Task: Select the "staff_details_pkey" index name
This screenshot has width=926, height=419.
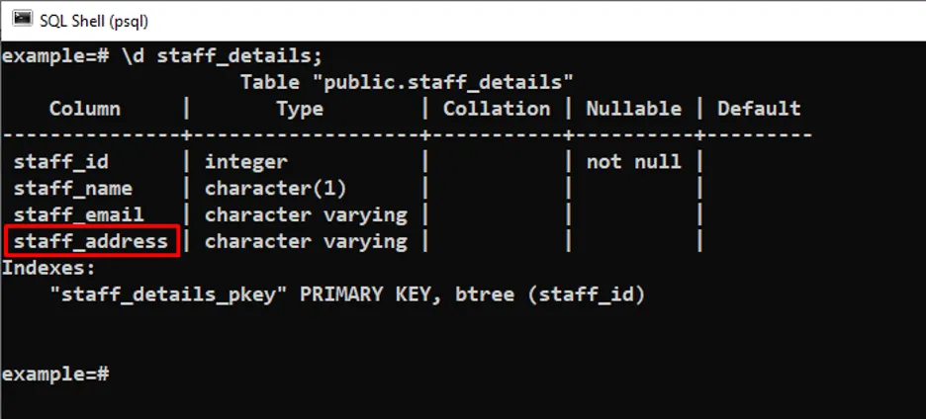Action: pyautogui.click(x=168, y=294)
